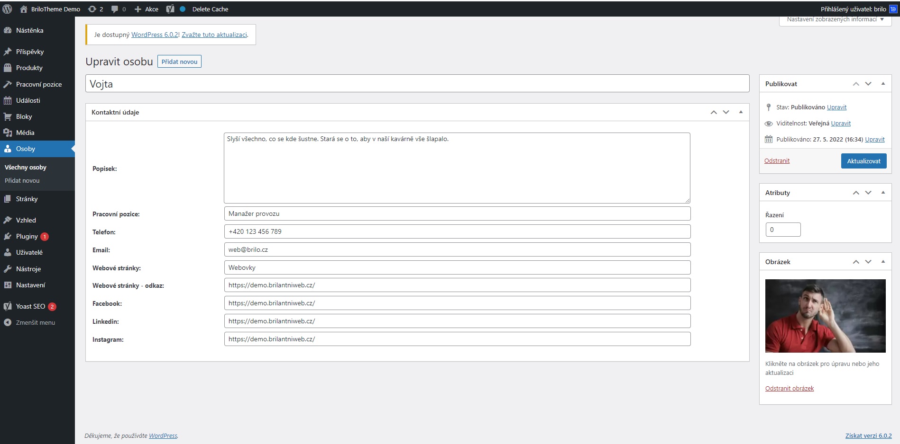Viewport: 900px width, 444px height.
Task: Click the comments bubble icon
Action: click(x=115, y=9)
